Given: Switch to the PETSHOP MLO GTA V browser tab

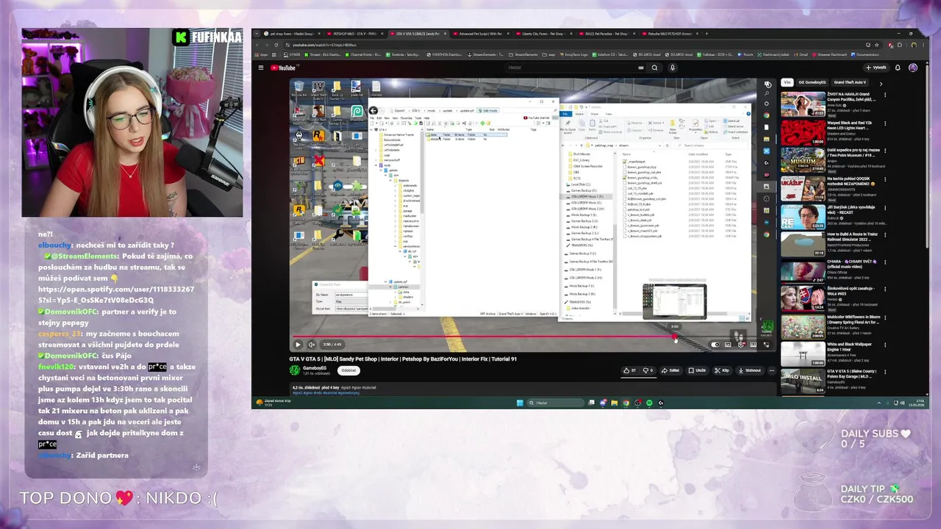Looking at the screenshot, I should 354,33.
